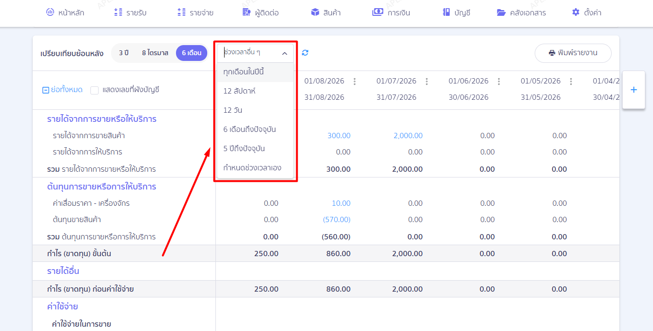This screenshot has height=331, width=653.
Task: Click the ค่าใช้จ่ายในการขาย row label
Action: pyautogui.click(x=81, y=324)
